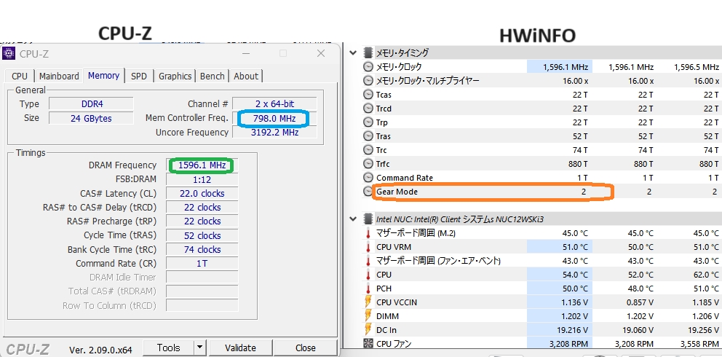
Task: Click the Tools button
Action: 168,348
